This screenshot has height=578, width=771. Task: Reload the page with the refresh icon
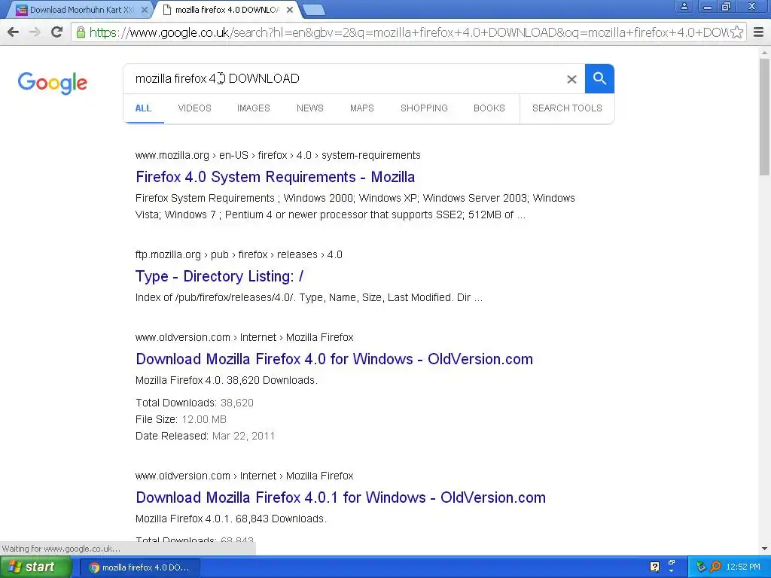tap(56, 32)
